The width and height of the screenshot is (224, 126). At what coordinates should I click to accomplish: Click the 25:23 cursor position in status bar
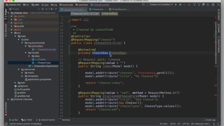pos(173,124)
